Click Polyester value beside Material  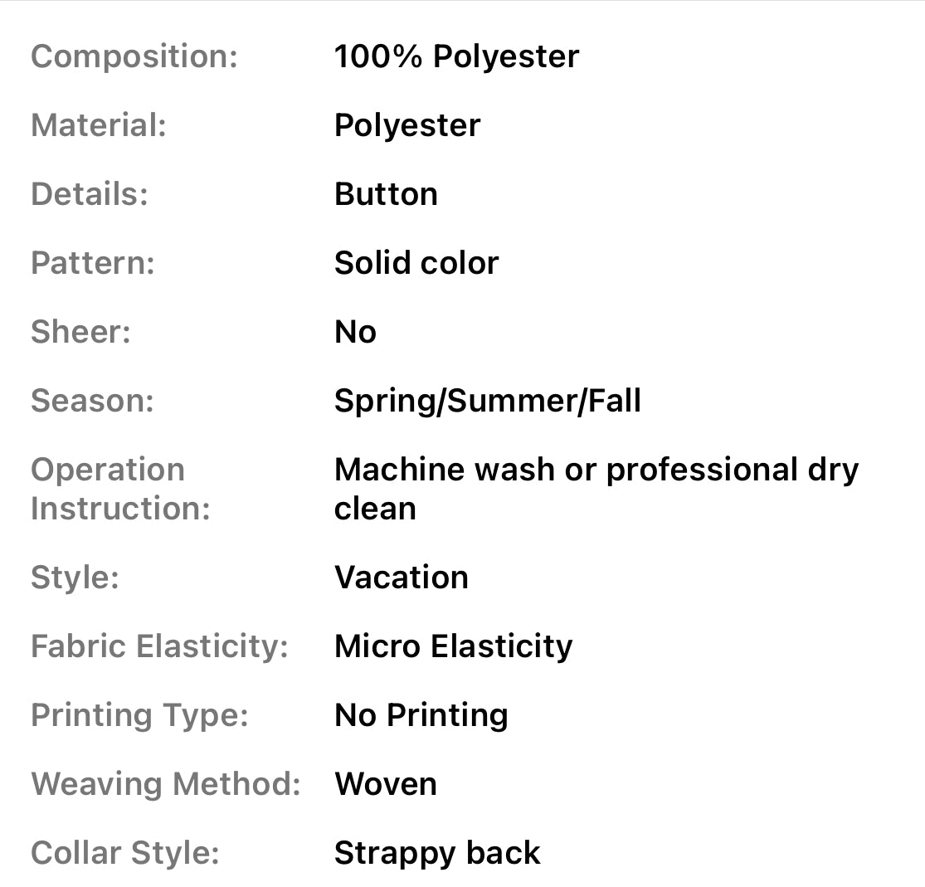[x=407, y=125]
